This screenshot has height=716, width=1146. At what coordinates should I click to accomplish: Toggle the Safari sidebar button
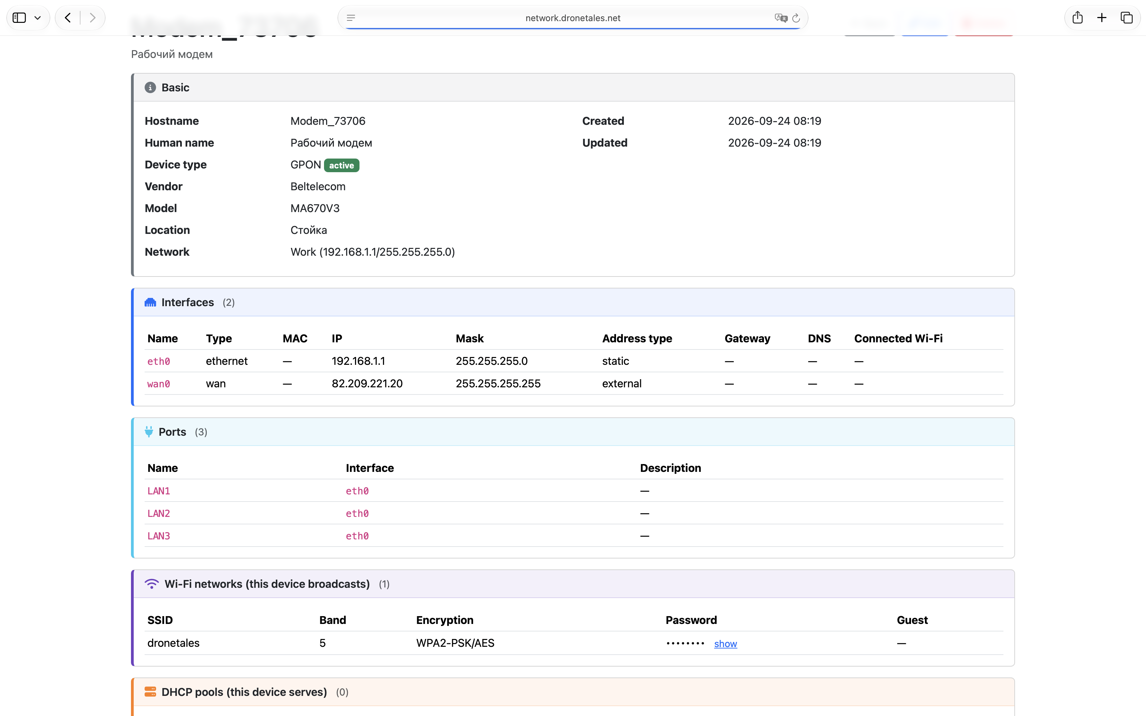(x=19, y=18)
